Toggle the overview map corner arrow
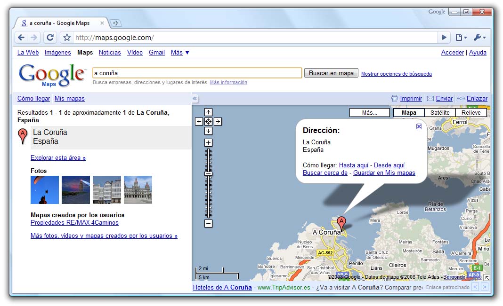This screenshot has width=503, height=306. coord(487,278)
